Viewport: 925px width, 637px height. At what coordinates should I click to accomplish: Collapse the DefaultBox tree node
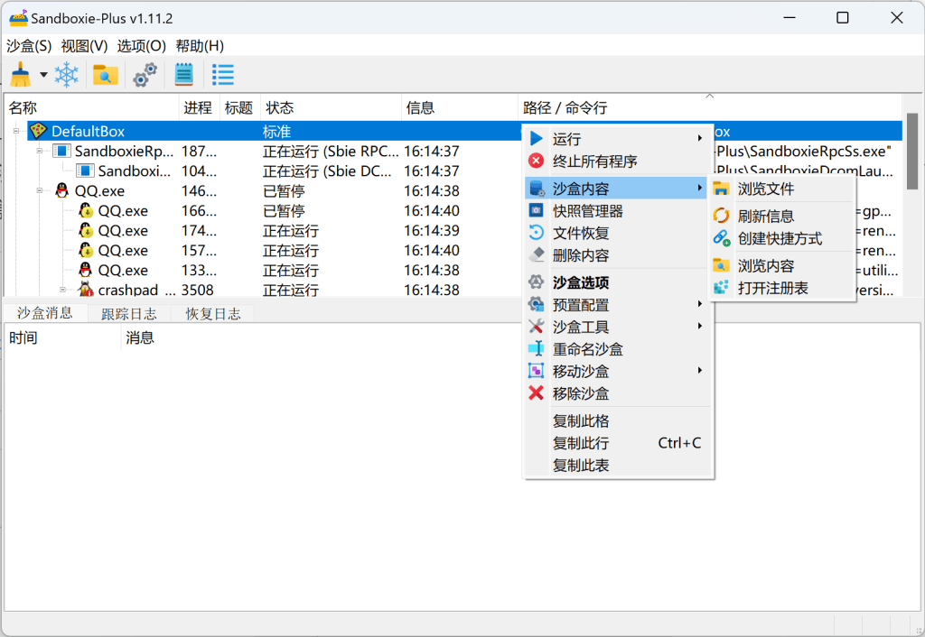point(15,132)
